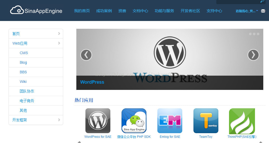Open the ThinkPHP green flame icon
The image size is (269, 143).
(242, 121)
